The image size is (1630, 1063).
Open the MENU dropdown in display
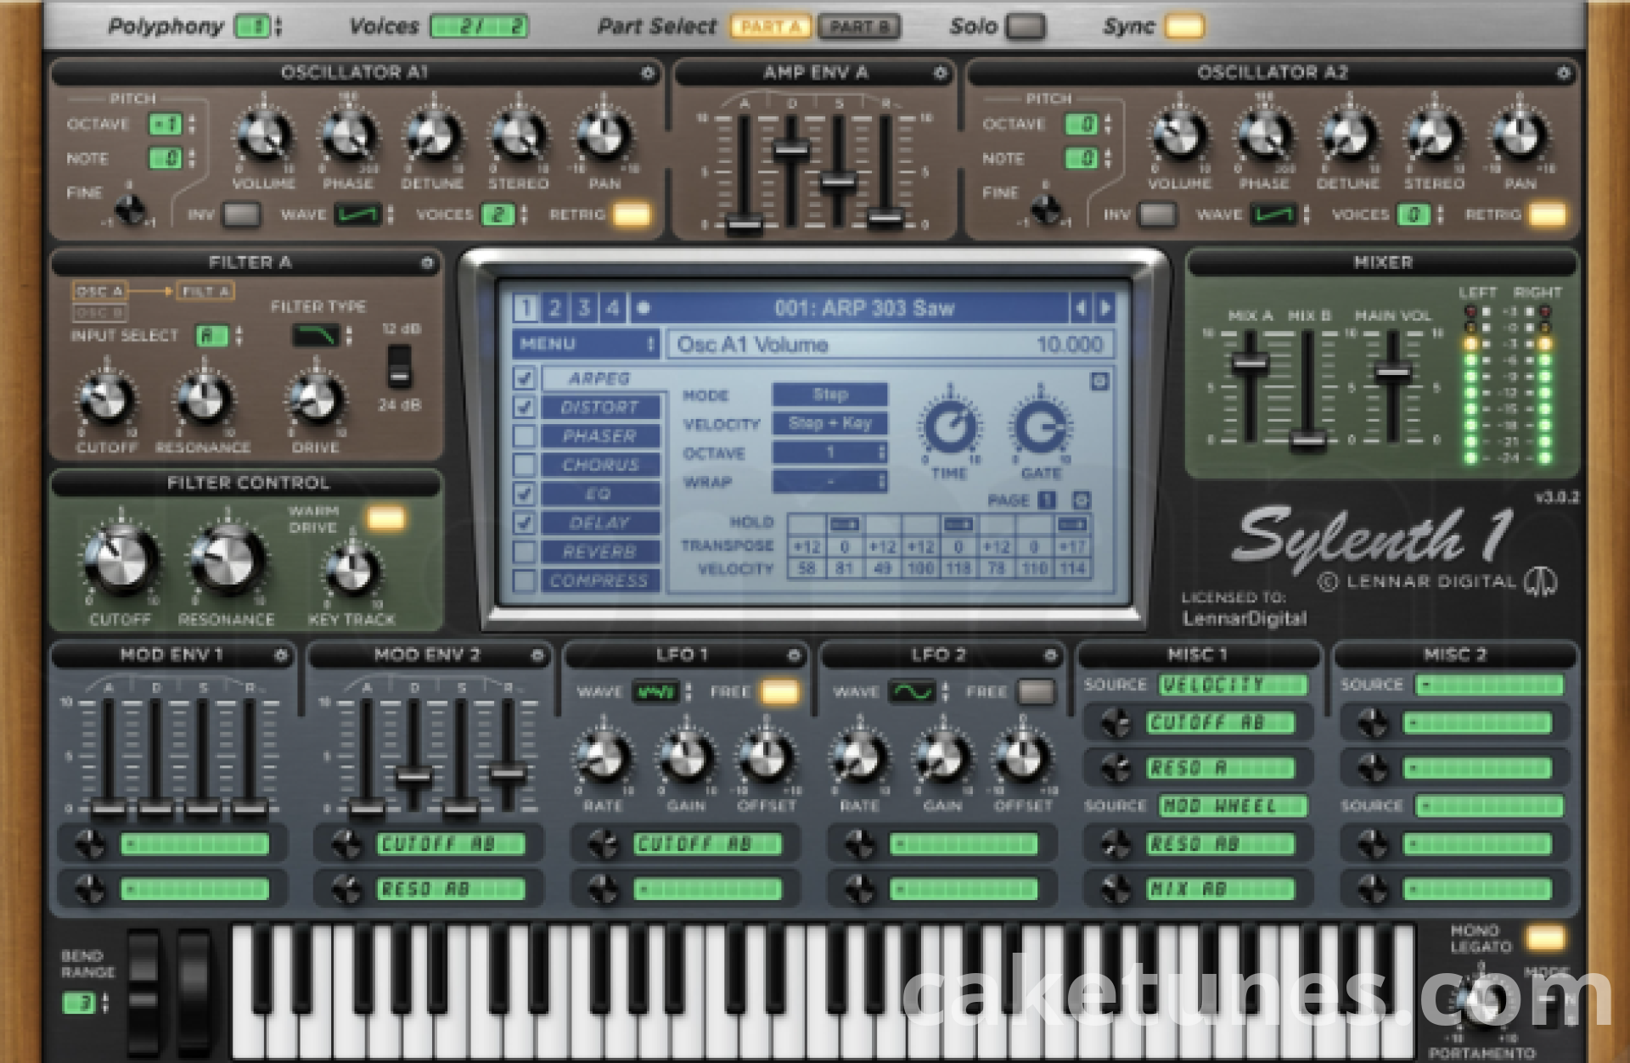coord(586,344)
